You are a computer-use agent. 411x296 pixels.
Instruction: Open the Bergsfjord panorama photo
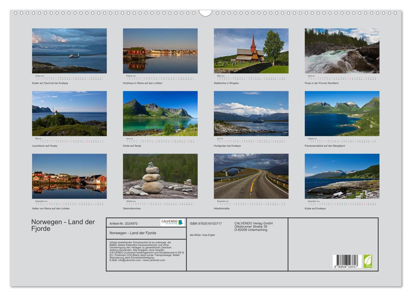coord(341,115)
